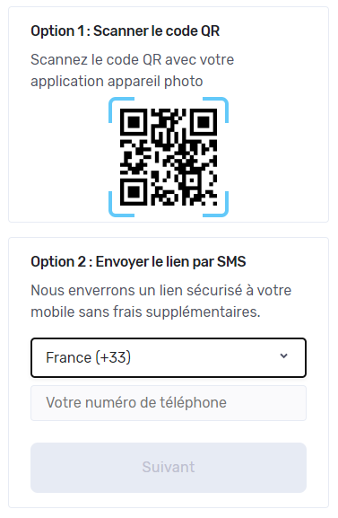This screenshot has height=518, width=338.
Task: Select the Option 1 Scanner le code QR heading
Action: pos(126,31)
